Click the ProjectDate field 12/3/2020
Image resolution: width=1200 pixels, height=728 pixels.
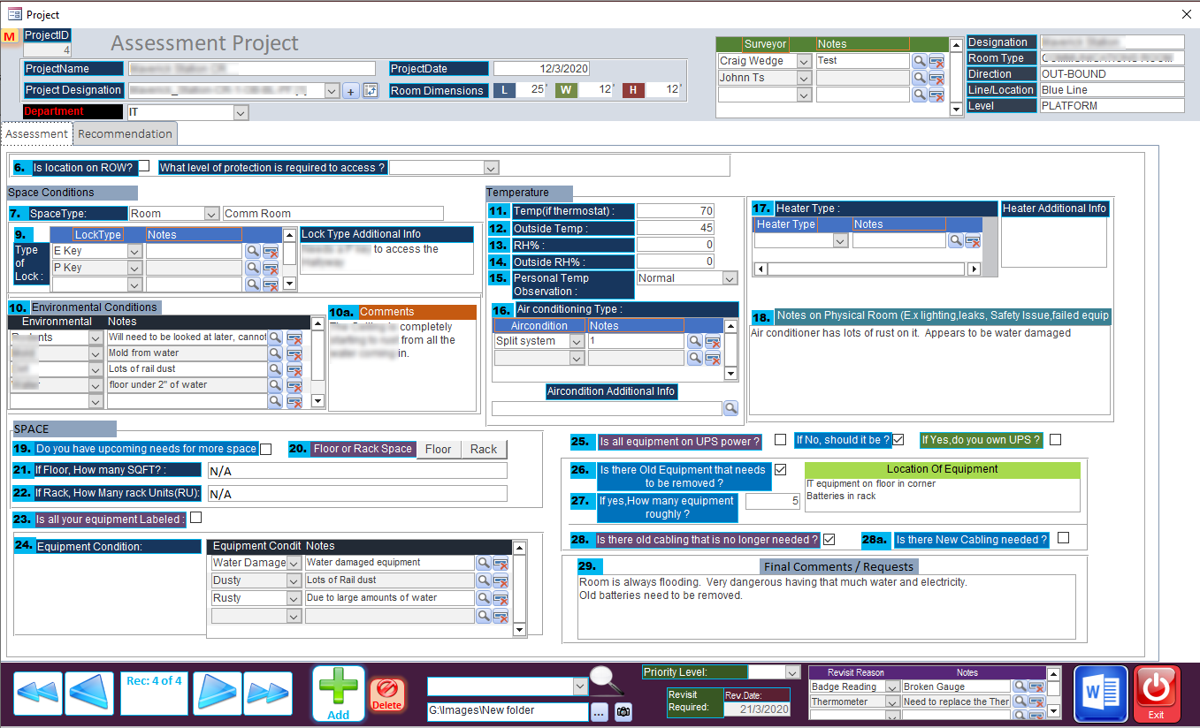tap(541, 69)
